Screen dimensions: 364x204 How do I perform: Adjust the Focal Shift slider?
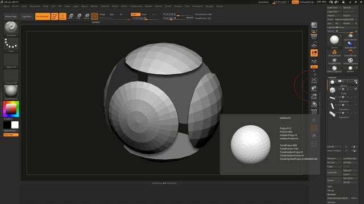click(177, 14)
